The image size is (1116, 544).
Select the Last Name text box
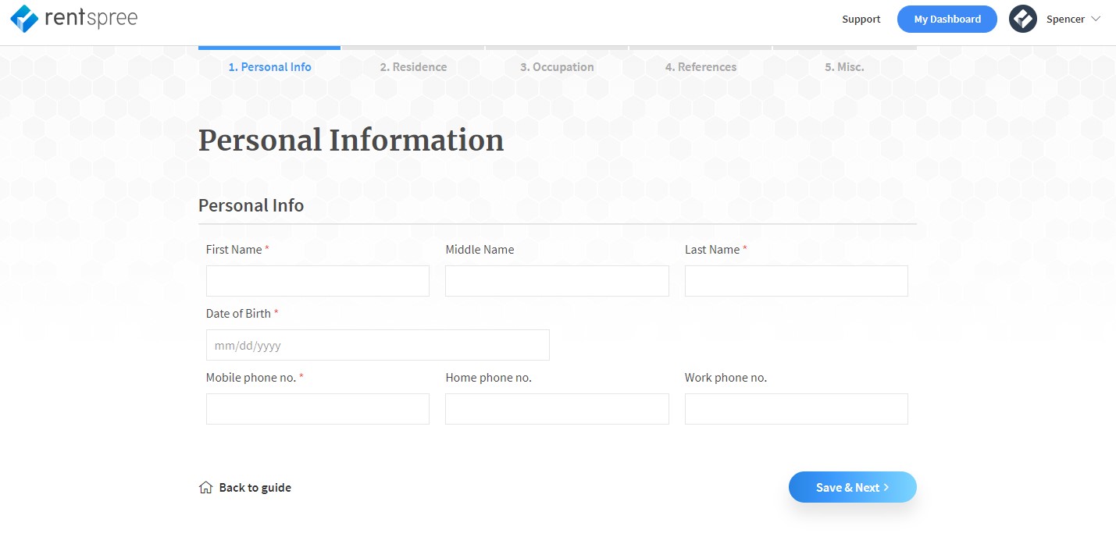tap(796, 281)
